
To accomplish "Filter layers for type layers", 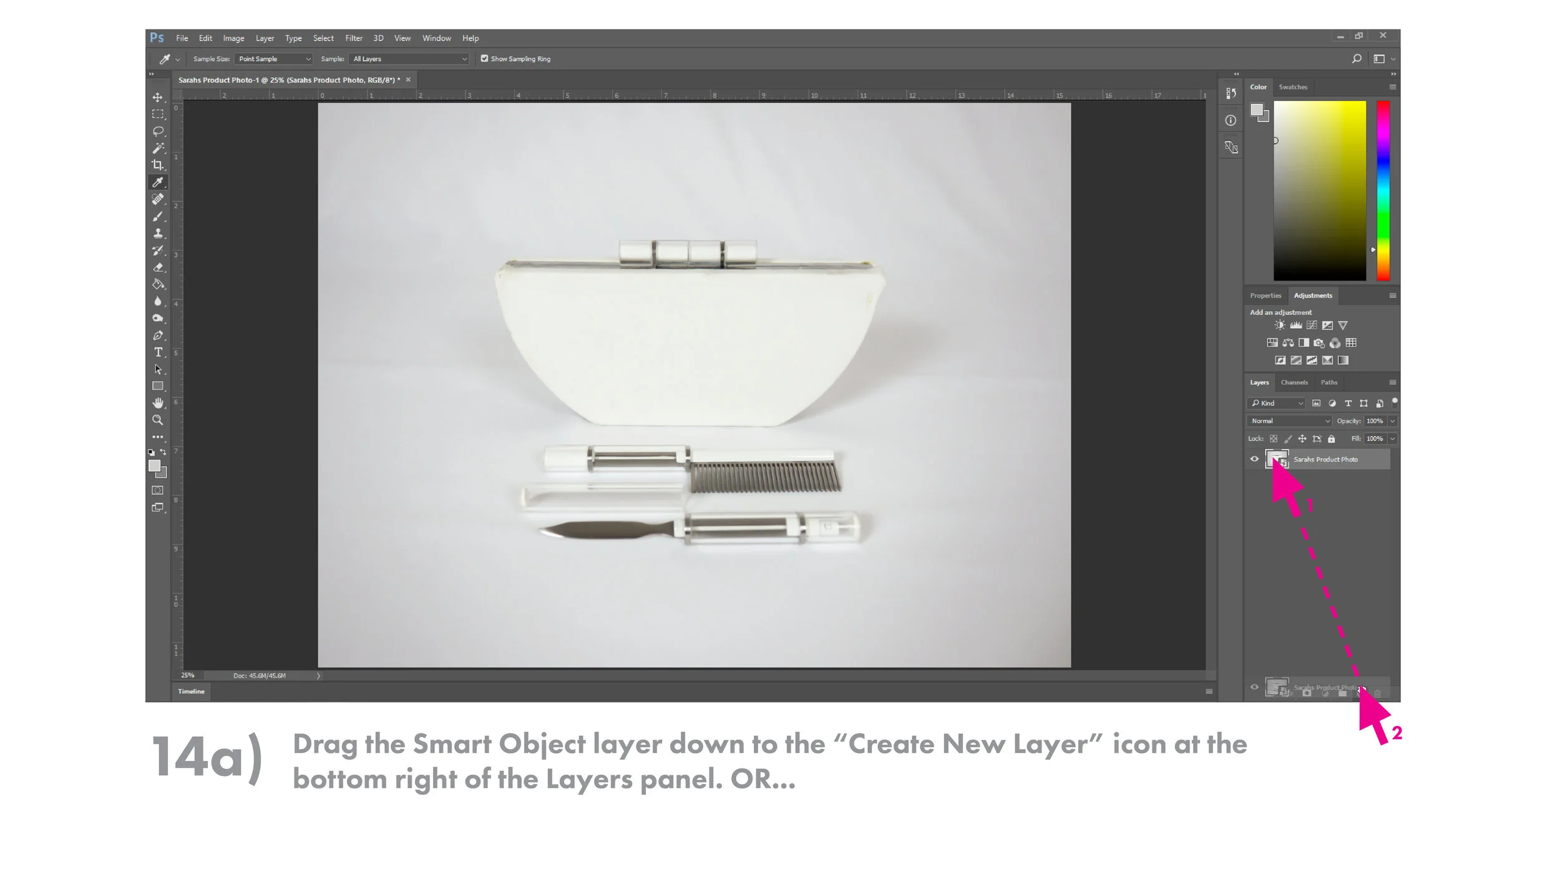I will 1348,403.
